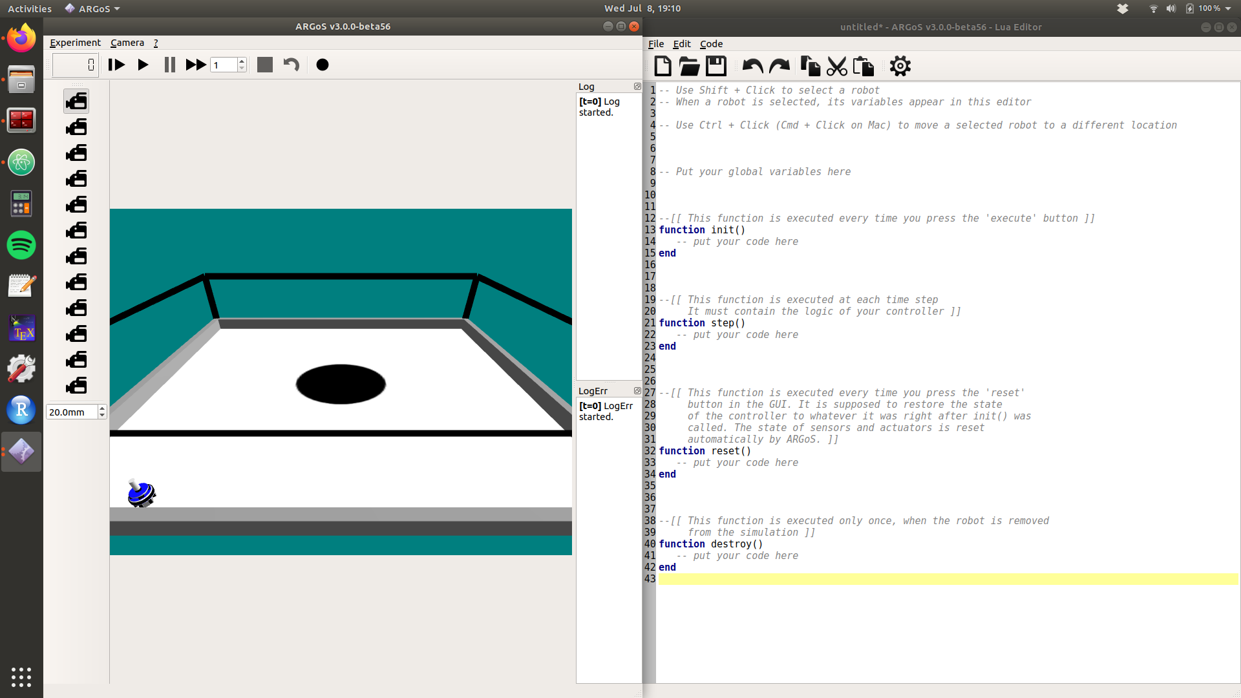Select the first camera preset
Screen dimensions: 1241x698
(76, 101)
